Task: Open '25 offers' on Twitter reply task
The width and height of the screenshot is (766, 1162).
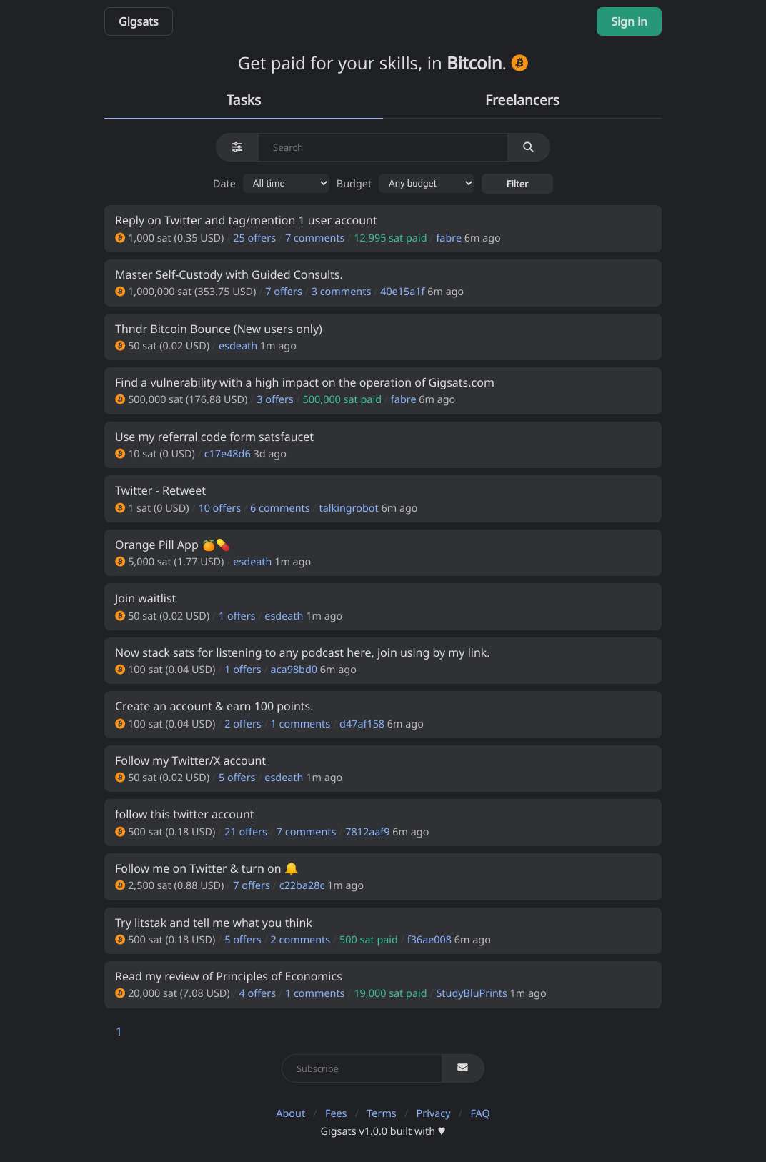Action: (x=254, y=238)
